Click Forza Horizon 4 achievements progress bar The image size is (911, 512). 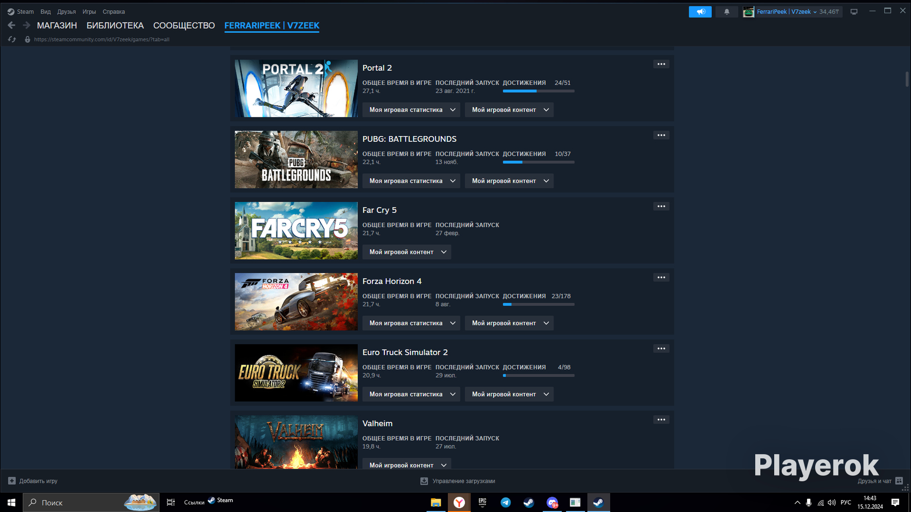tap(539, 305)
